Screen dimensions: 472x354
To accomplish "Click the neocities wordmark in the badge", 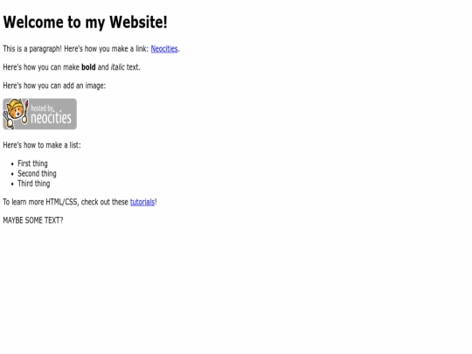I will pos(52,118).
